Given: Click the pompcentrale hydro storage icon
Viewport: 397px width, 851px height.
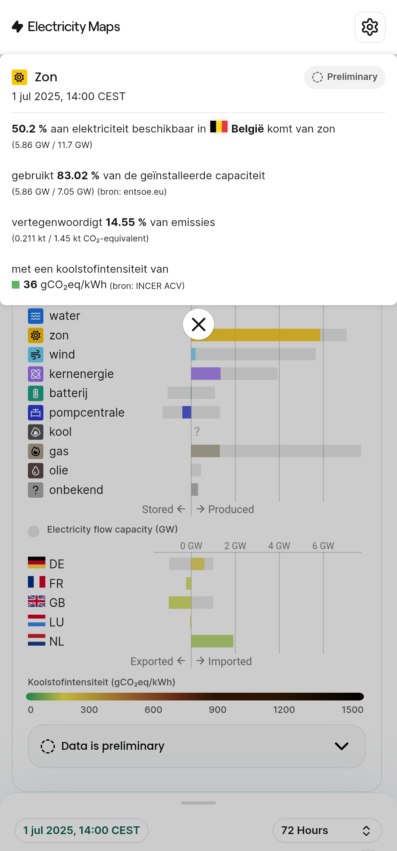Looking at the screenshot, I should pyautogui.click(x=36, y=413).
